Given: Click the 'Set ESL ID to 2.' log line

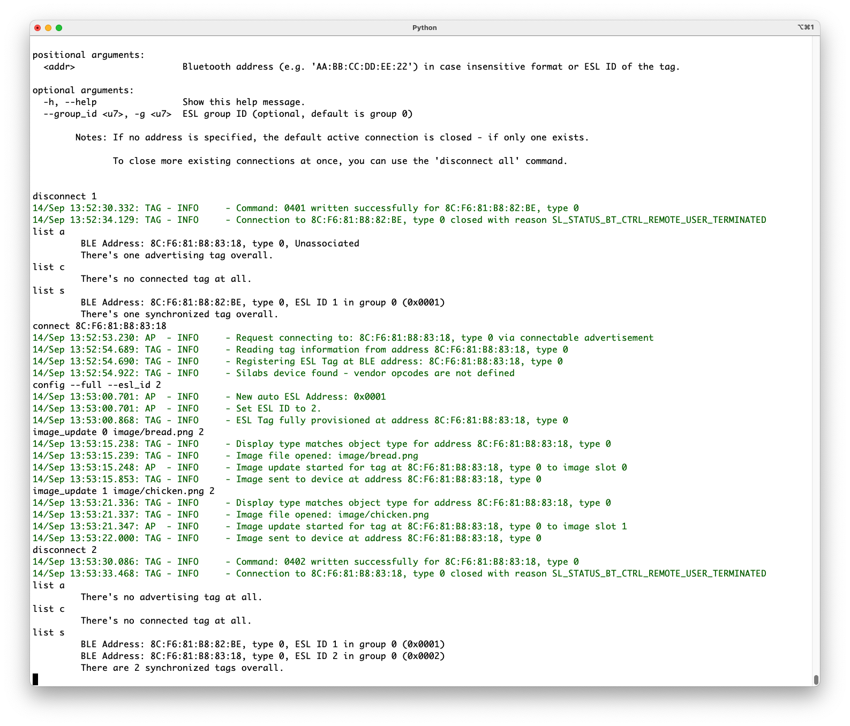Looking at the screenshot, I should coord(177,408).
